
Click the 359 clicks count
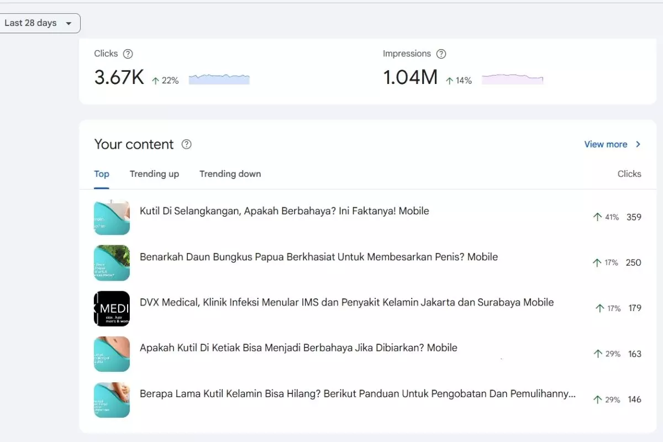(634, 217)
